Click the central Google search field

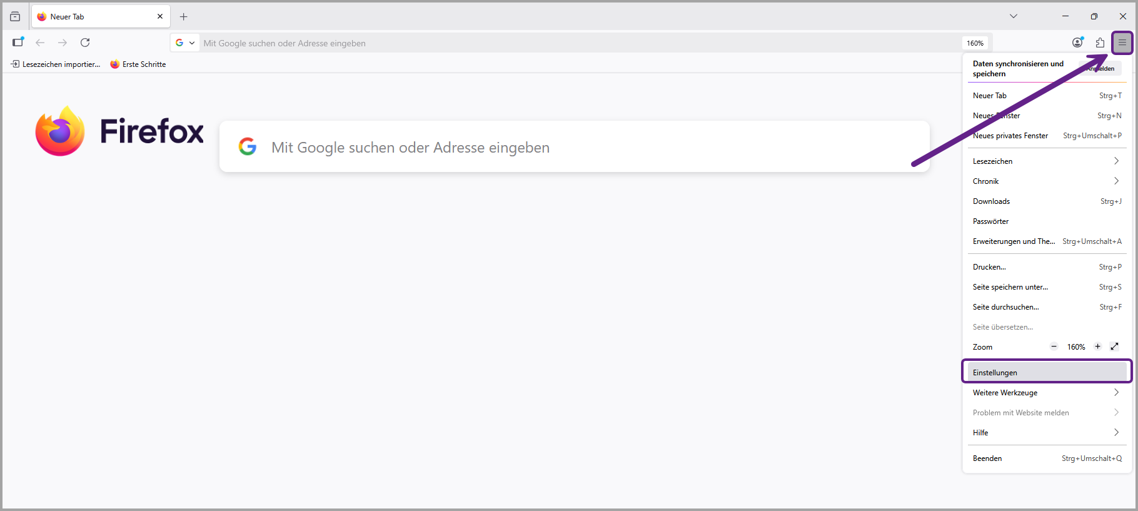click(574, 148)
